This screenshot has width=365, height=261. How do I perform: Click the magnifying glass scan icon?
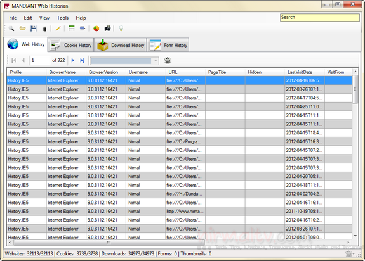(x=11, y=29)
